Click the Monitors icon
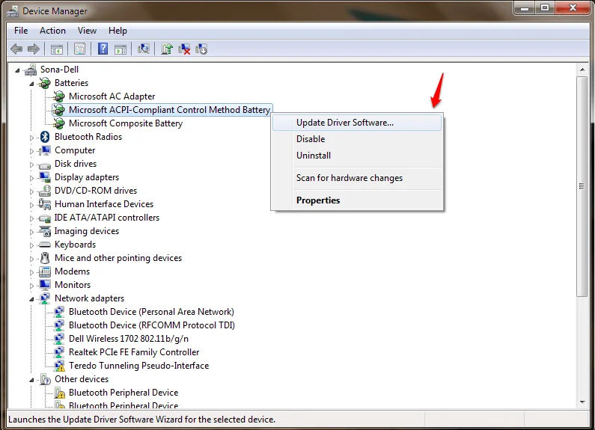The image size is (595, 430). pos(44,285)
